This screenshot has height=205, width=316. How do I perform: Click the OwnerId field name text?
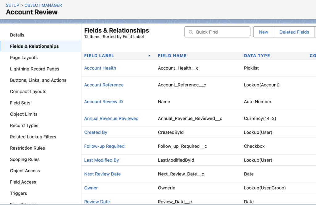[x=166, y=188]
